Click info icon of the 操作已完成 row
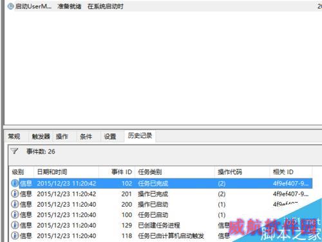Viewport: 322px width, 242px height. click(x=15, y=194)
